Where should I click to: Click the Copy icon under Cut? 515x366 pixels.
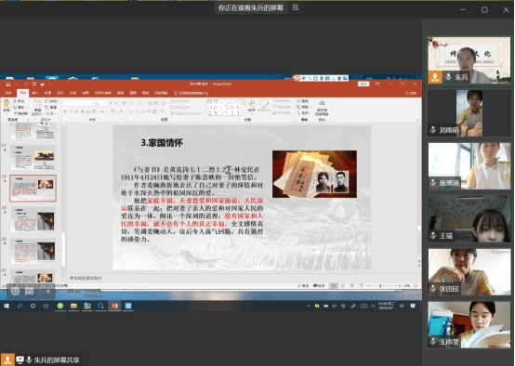point(15,108)
